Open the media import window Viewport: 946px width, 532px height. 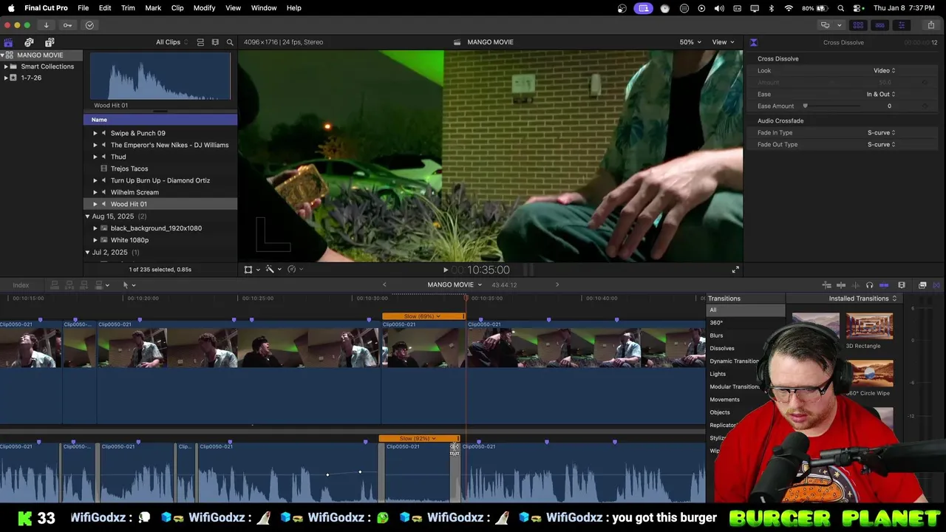[46, 25]
